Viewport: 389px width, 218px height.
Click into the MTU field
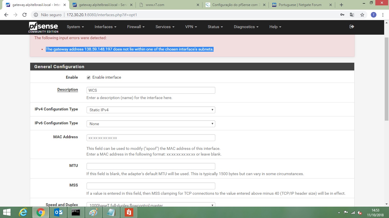coord(151,166)
